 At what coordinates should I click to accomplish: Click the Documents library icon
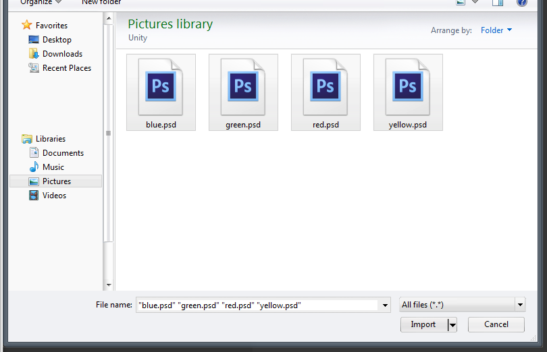click(34, 152)
